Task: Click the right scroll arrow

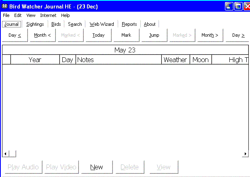Action: pos(245,154)
